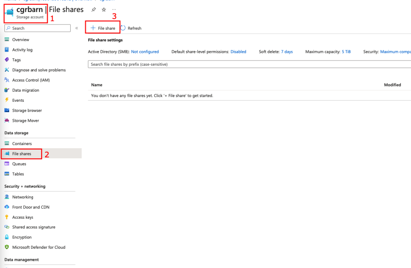Click the Not configured Active Directory link
Viewport: 411px width, 268px height.
[145, 52]
